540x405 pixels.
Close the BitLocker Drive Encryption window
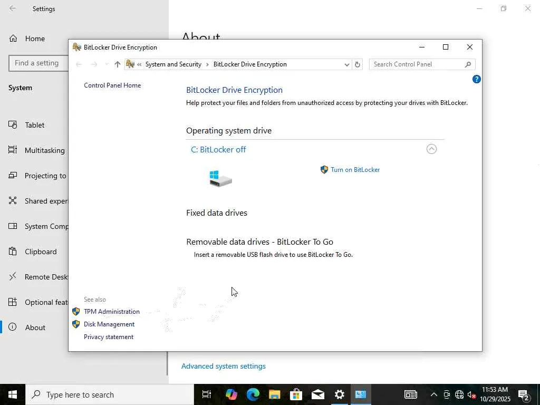click(x=469, y=47)
